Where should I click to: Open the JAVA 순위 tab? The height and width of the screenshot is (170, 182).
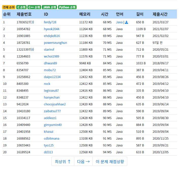[49, 7]
